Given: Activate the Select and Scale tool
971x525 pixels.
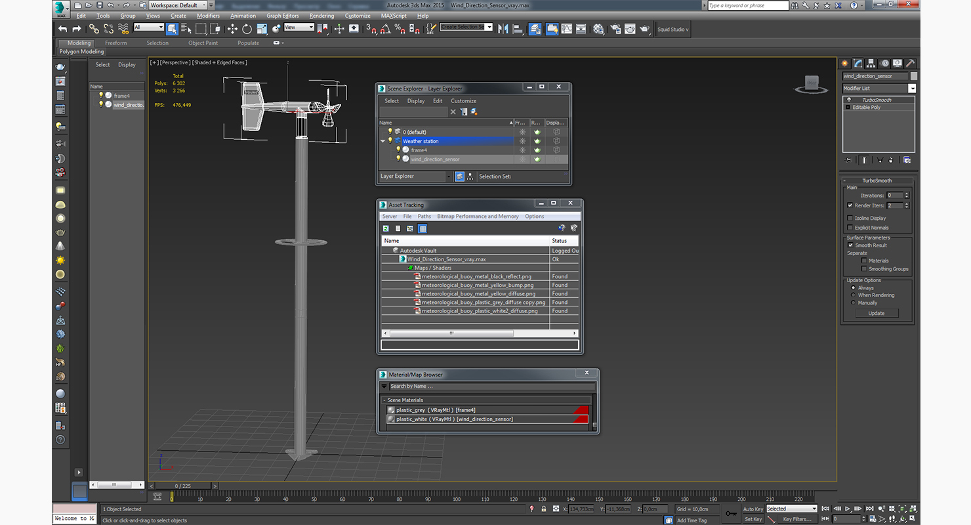Looking at the screenshot, I should pos(262,29).
